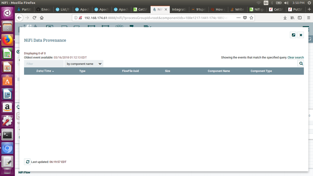This screenshot has width=313, height=176.
Task: Sort by Date/Time column
Action: coord(45,71)
